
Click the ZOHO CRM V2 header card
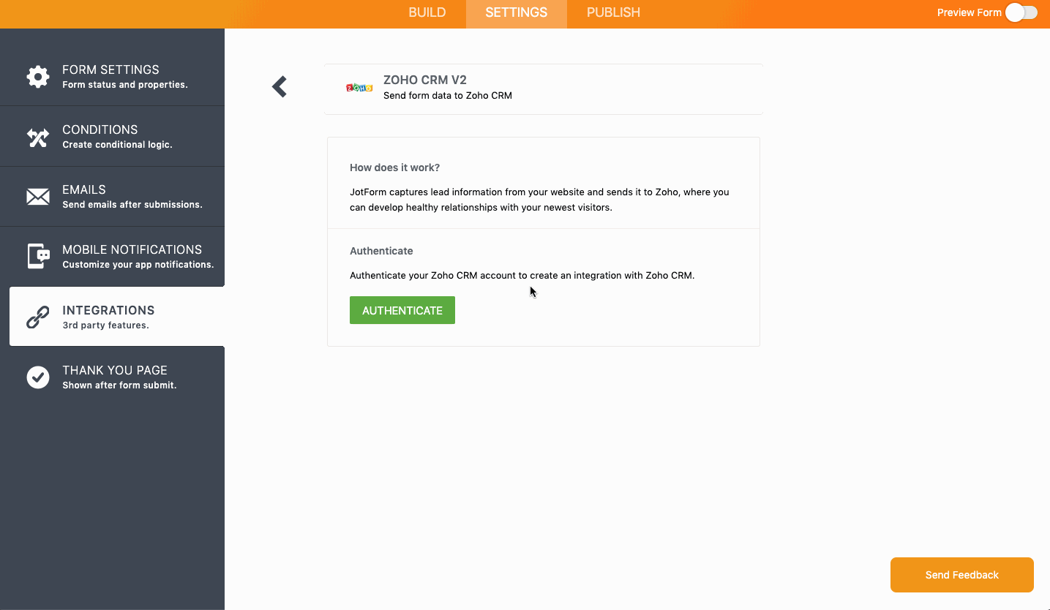click(x=544, y=89)
